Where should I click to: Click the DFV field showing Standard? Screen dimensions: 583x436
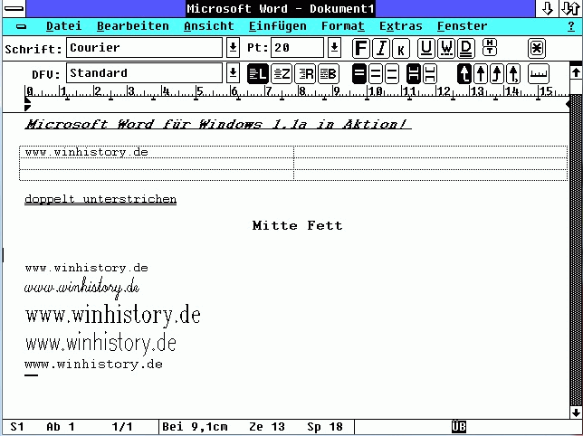pos(144,72)
